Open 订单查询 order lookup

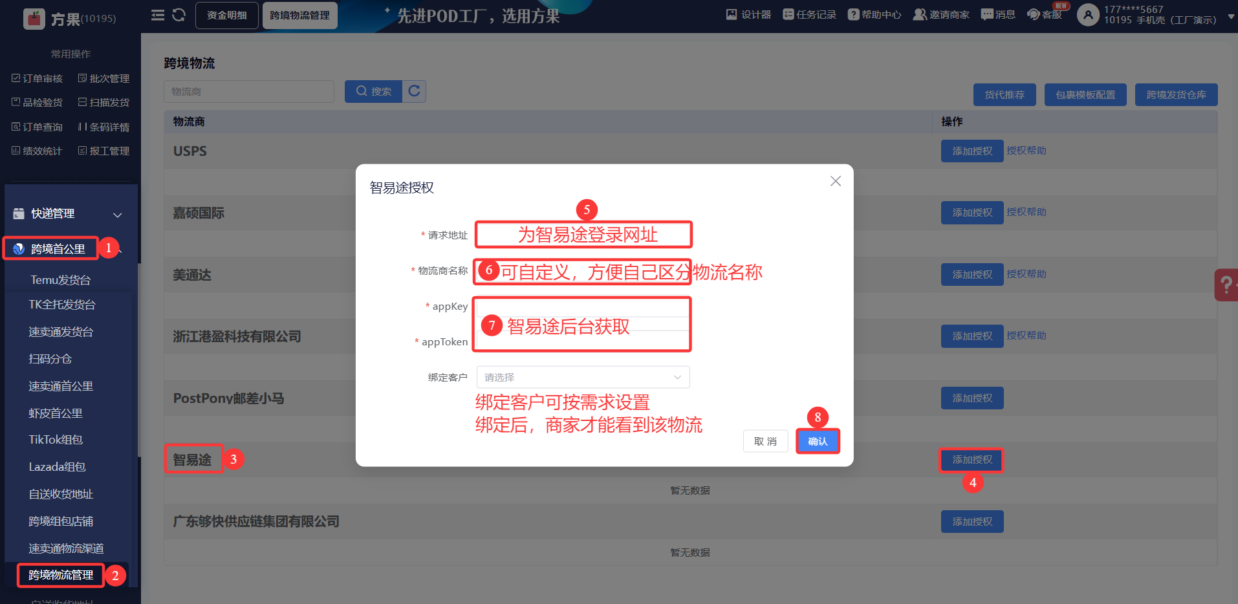coord(38,127)
